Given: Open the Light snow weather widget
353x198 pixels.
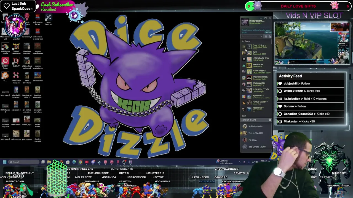Looking at the screenshot, I should coord(225,162).
